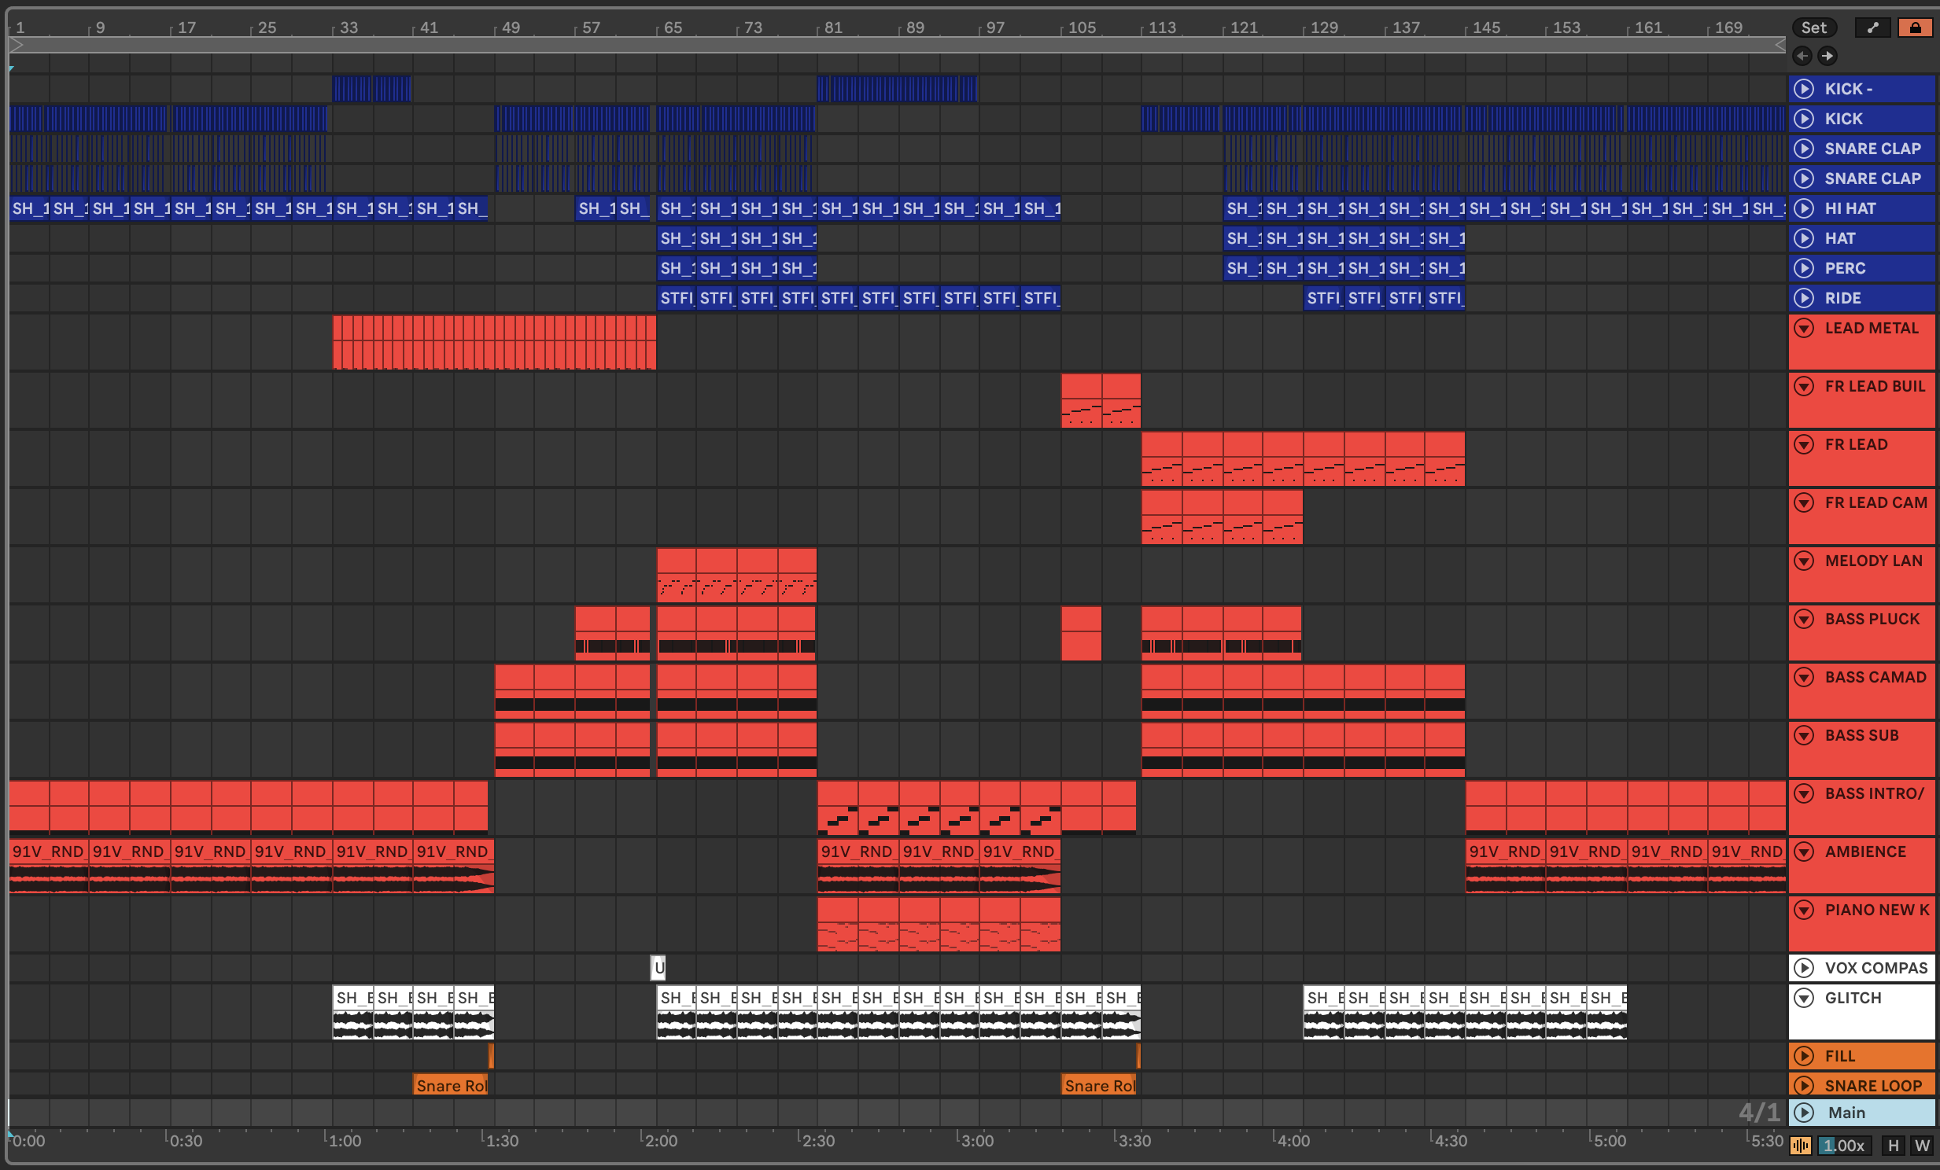Screen dimensions: 1940x1170
Task: Unfold the VOX COMPAS track
Action: point(1804,969)
